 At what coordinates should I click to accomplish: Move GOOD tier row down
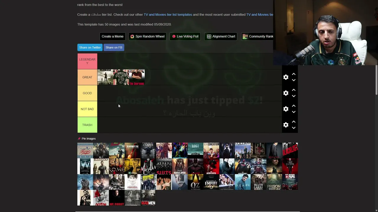pos(294,96)
